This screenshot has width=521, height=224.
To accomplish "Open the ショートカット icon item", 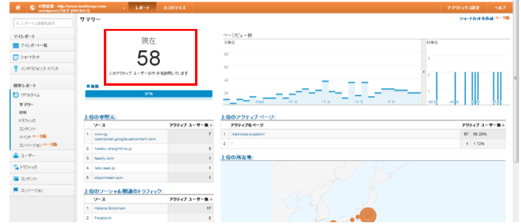I will (15, 57).
